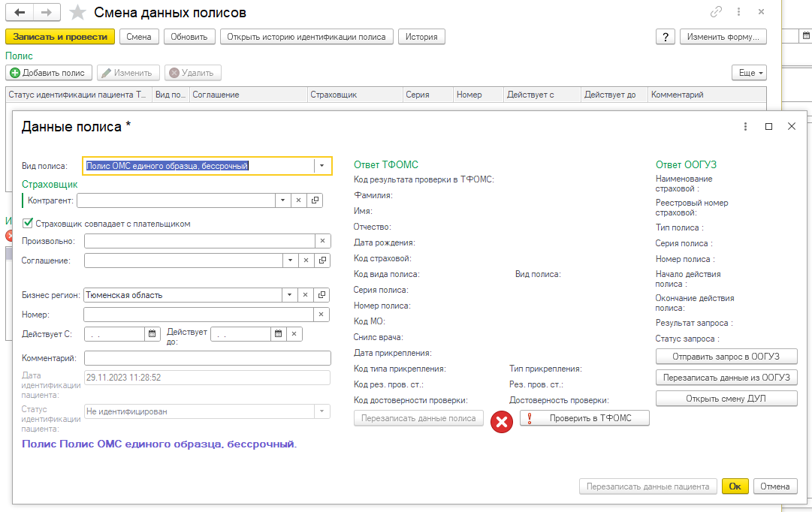812x512 pixels.
Task: Clear the Номер field with X icon
Action: coord(322,315)
